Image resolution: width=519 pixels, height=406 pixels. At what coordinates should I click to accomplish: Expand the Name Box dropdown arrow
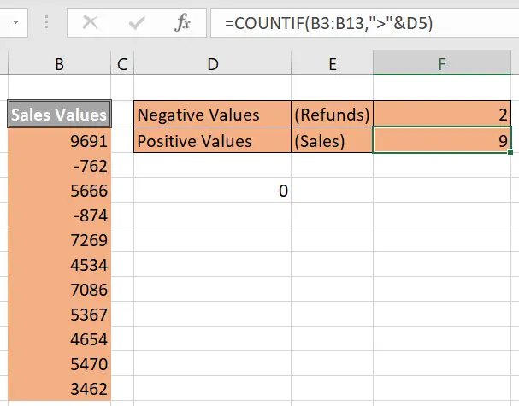point(15,22)
